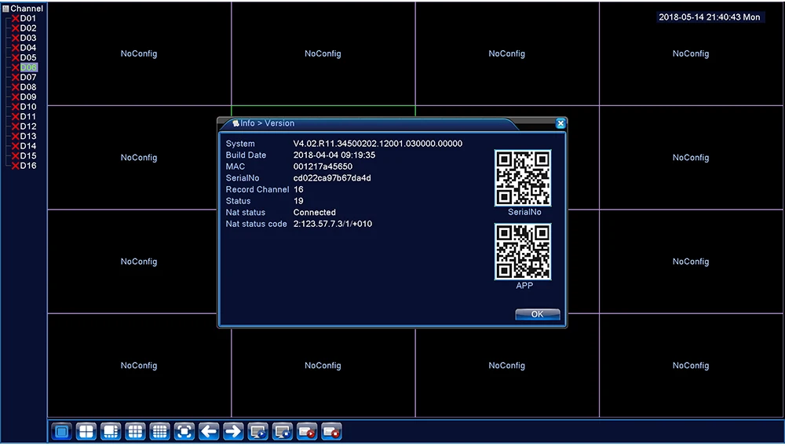The width and height of the screenshot is (785, 446).
Task: Click the Record Channel label
Action: click(x=257, y=190)
